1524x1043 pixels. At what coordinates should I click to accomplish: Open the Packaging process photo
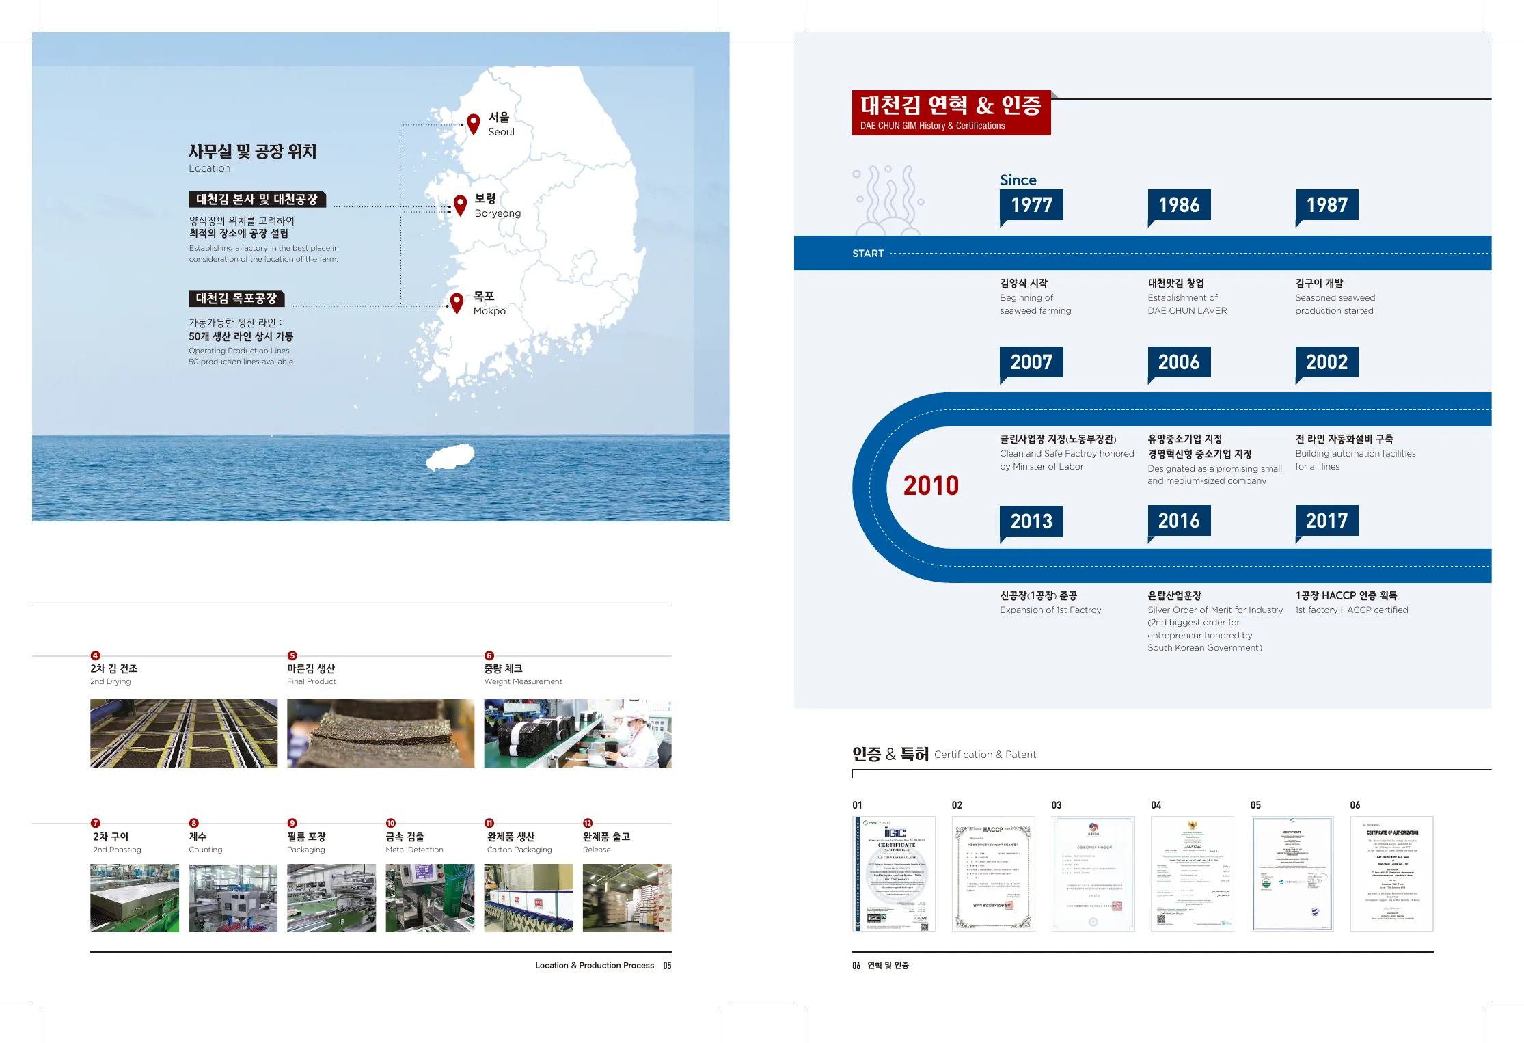click(331, 898)
